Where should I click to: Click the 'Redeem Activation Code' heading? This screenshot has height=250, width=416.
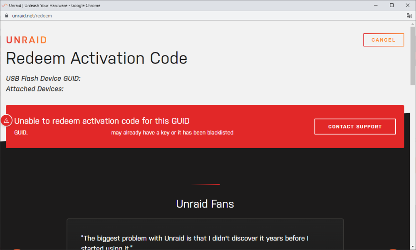click(97, 58)
